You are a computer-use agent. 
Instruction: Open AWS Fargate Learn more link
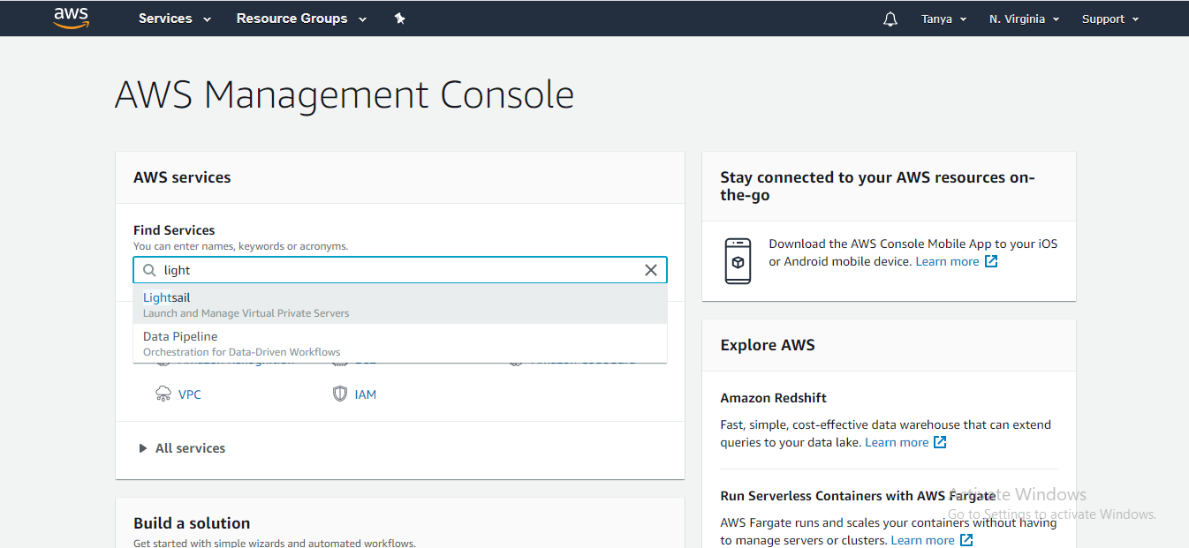click(923, 540)
